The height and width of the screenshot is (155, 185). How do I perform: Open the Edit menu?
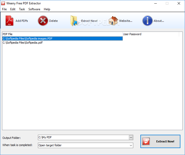pyautogui.click(x=13, y=9)
